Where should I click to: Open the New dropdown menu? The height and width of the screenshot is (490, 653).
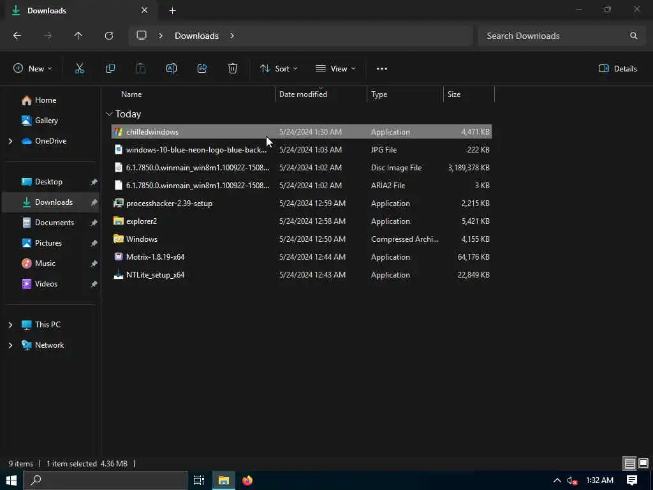pos(33,69)
